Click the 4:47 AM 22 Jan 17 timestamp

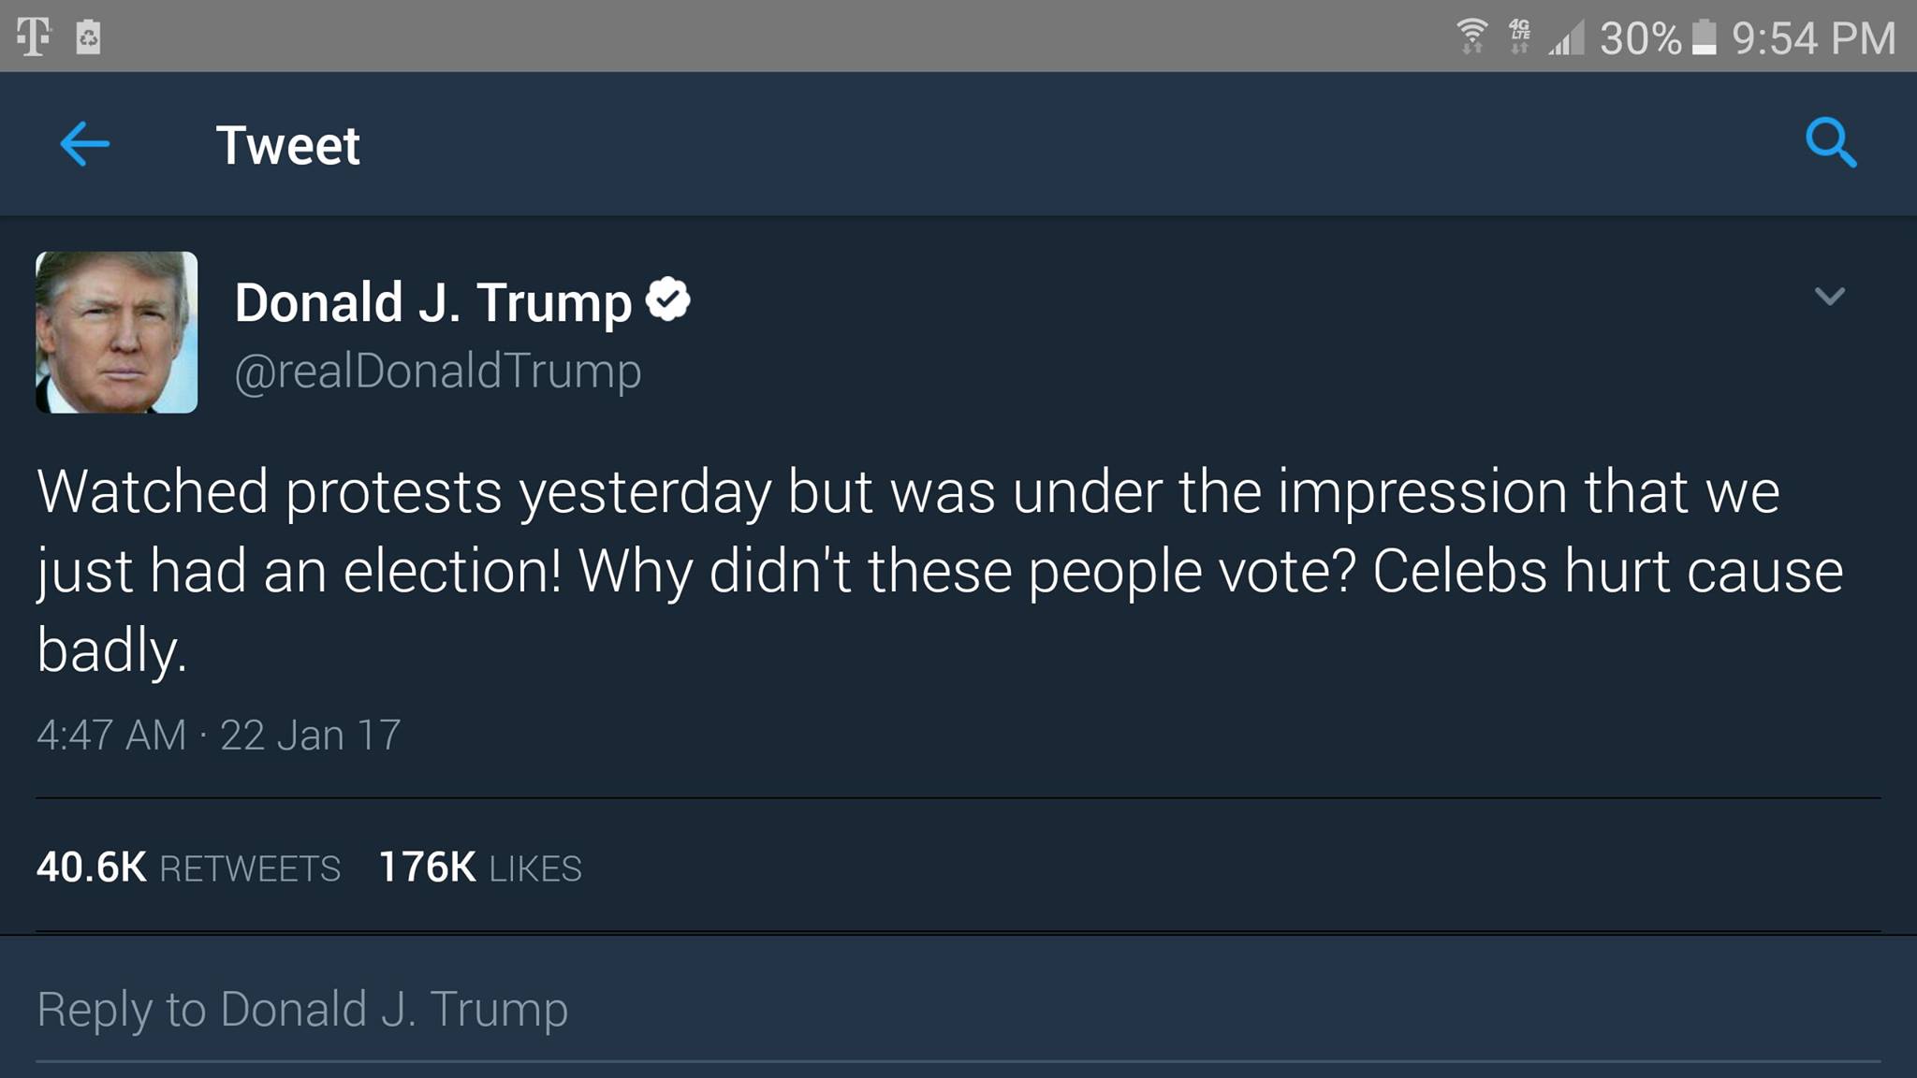[x=218, y=735]
